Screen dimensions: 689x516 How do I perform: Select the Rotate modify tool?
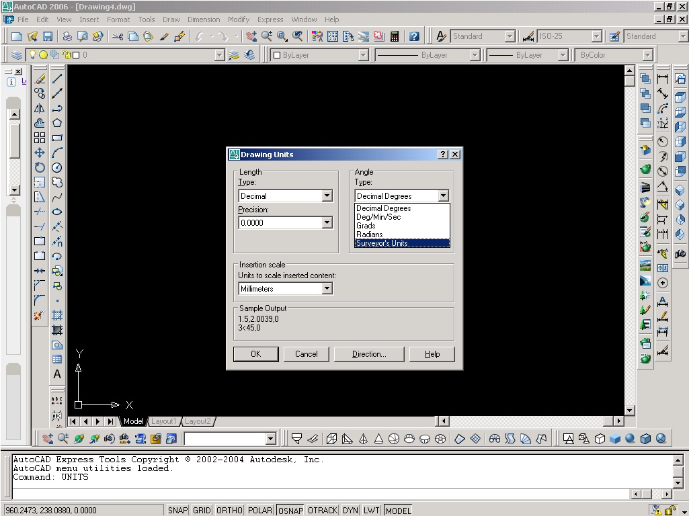40,167
